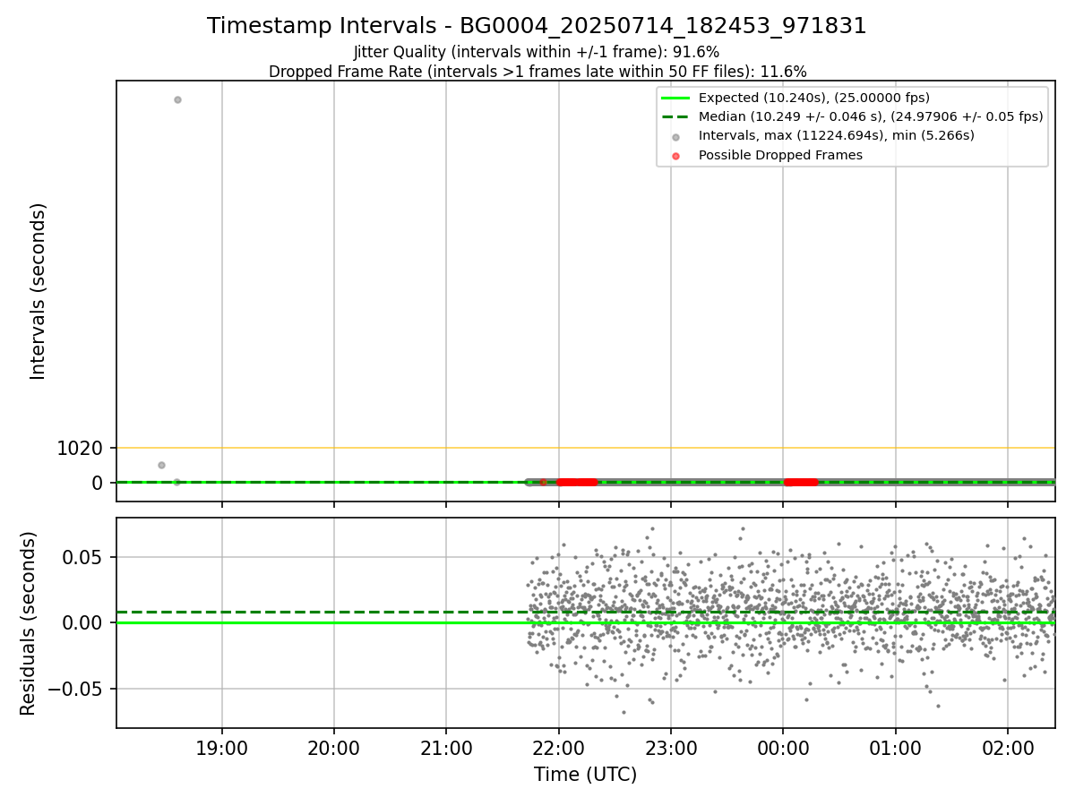Click the 1020 y-axis tick label

click(80, 448)
